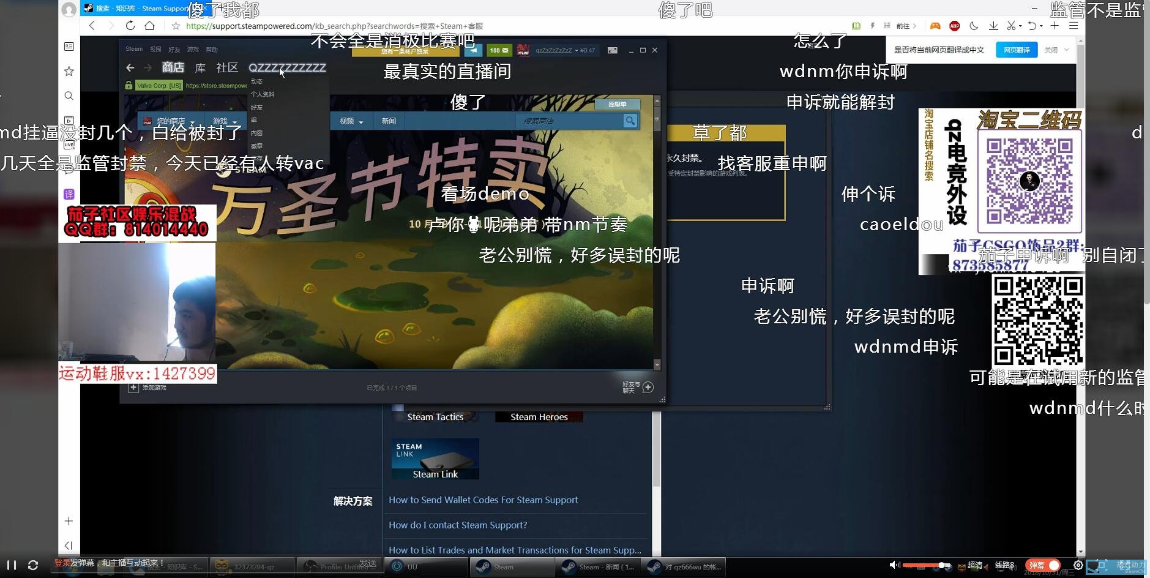The width and height of the screenshot is (1150, 578).
Task: Open the sidebar favorites star icon
Action: point(69,71)
